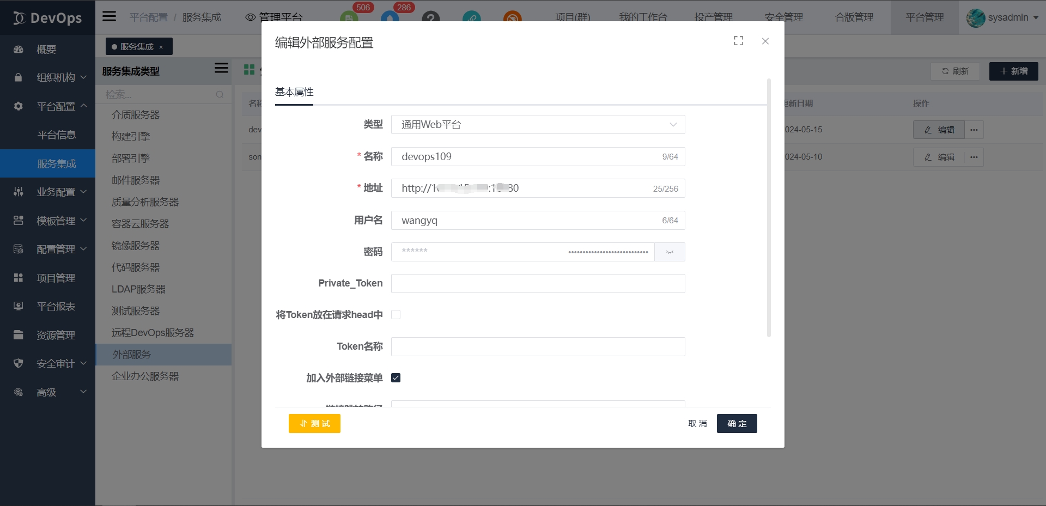
Task: Uncheck the add to external link menu checkbox
Action: pyautogui.click(x=396, y=378)
